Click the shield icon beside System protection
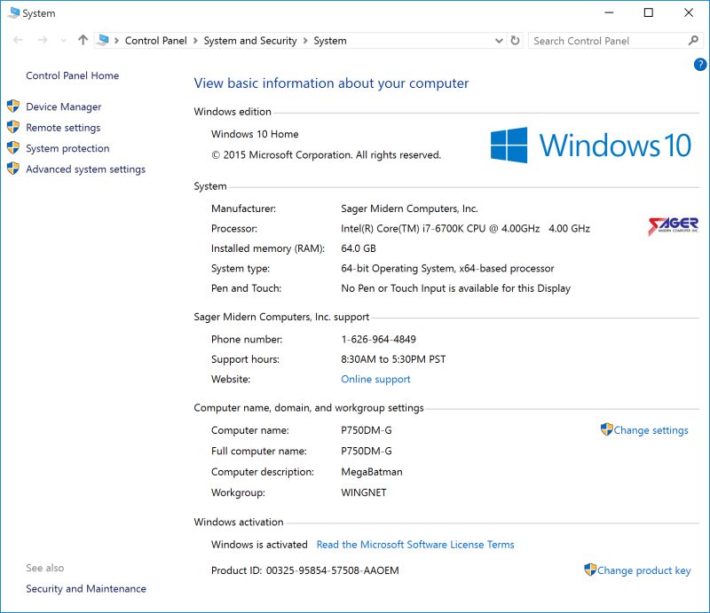This screenshot has height=613, width=710. pos(13,148)
